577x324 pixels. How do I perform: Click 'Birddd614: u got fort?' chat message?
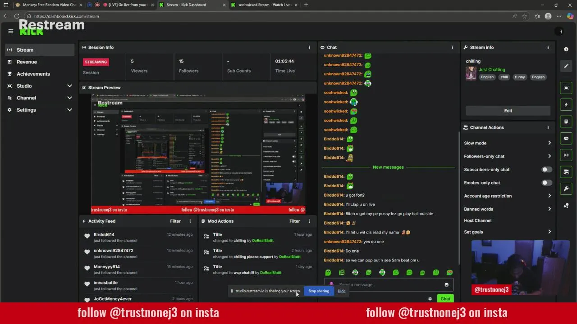coord(344,195)
